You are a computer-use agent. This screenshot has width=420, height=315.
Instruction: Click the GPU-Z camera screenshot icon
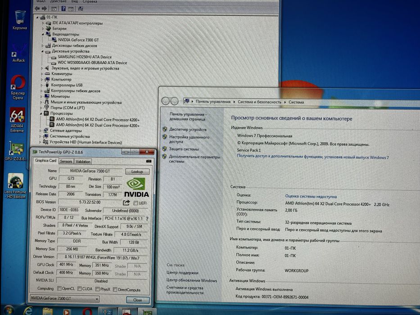(149, 161)
